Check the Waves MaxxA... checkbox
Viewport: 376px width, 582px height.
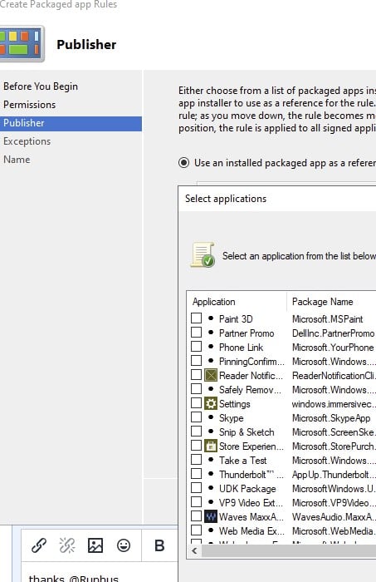[x=197, y=516]
